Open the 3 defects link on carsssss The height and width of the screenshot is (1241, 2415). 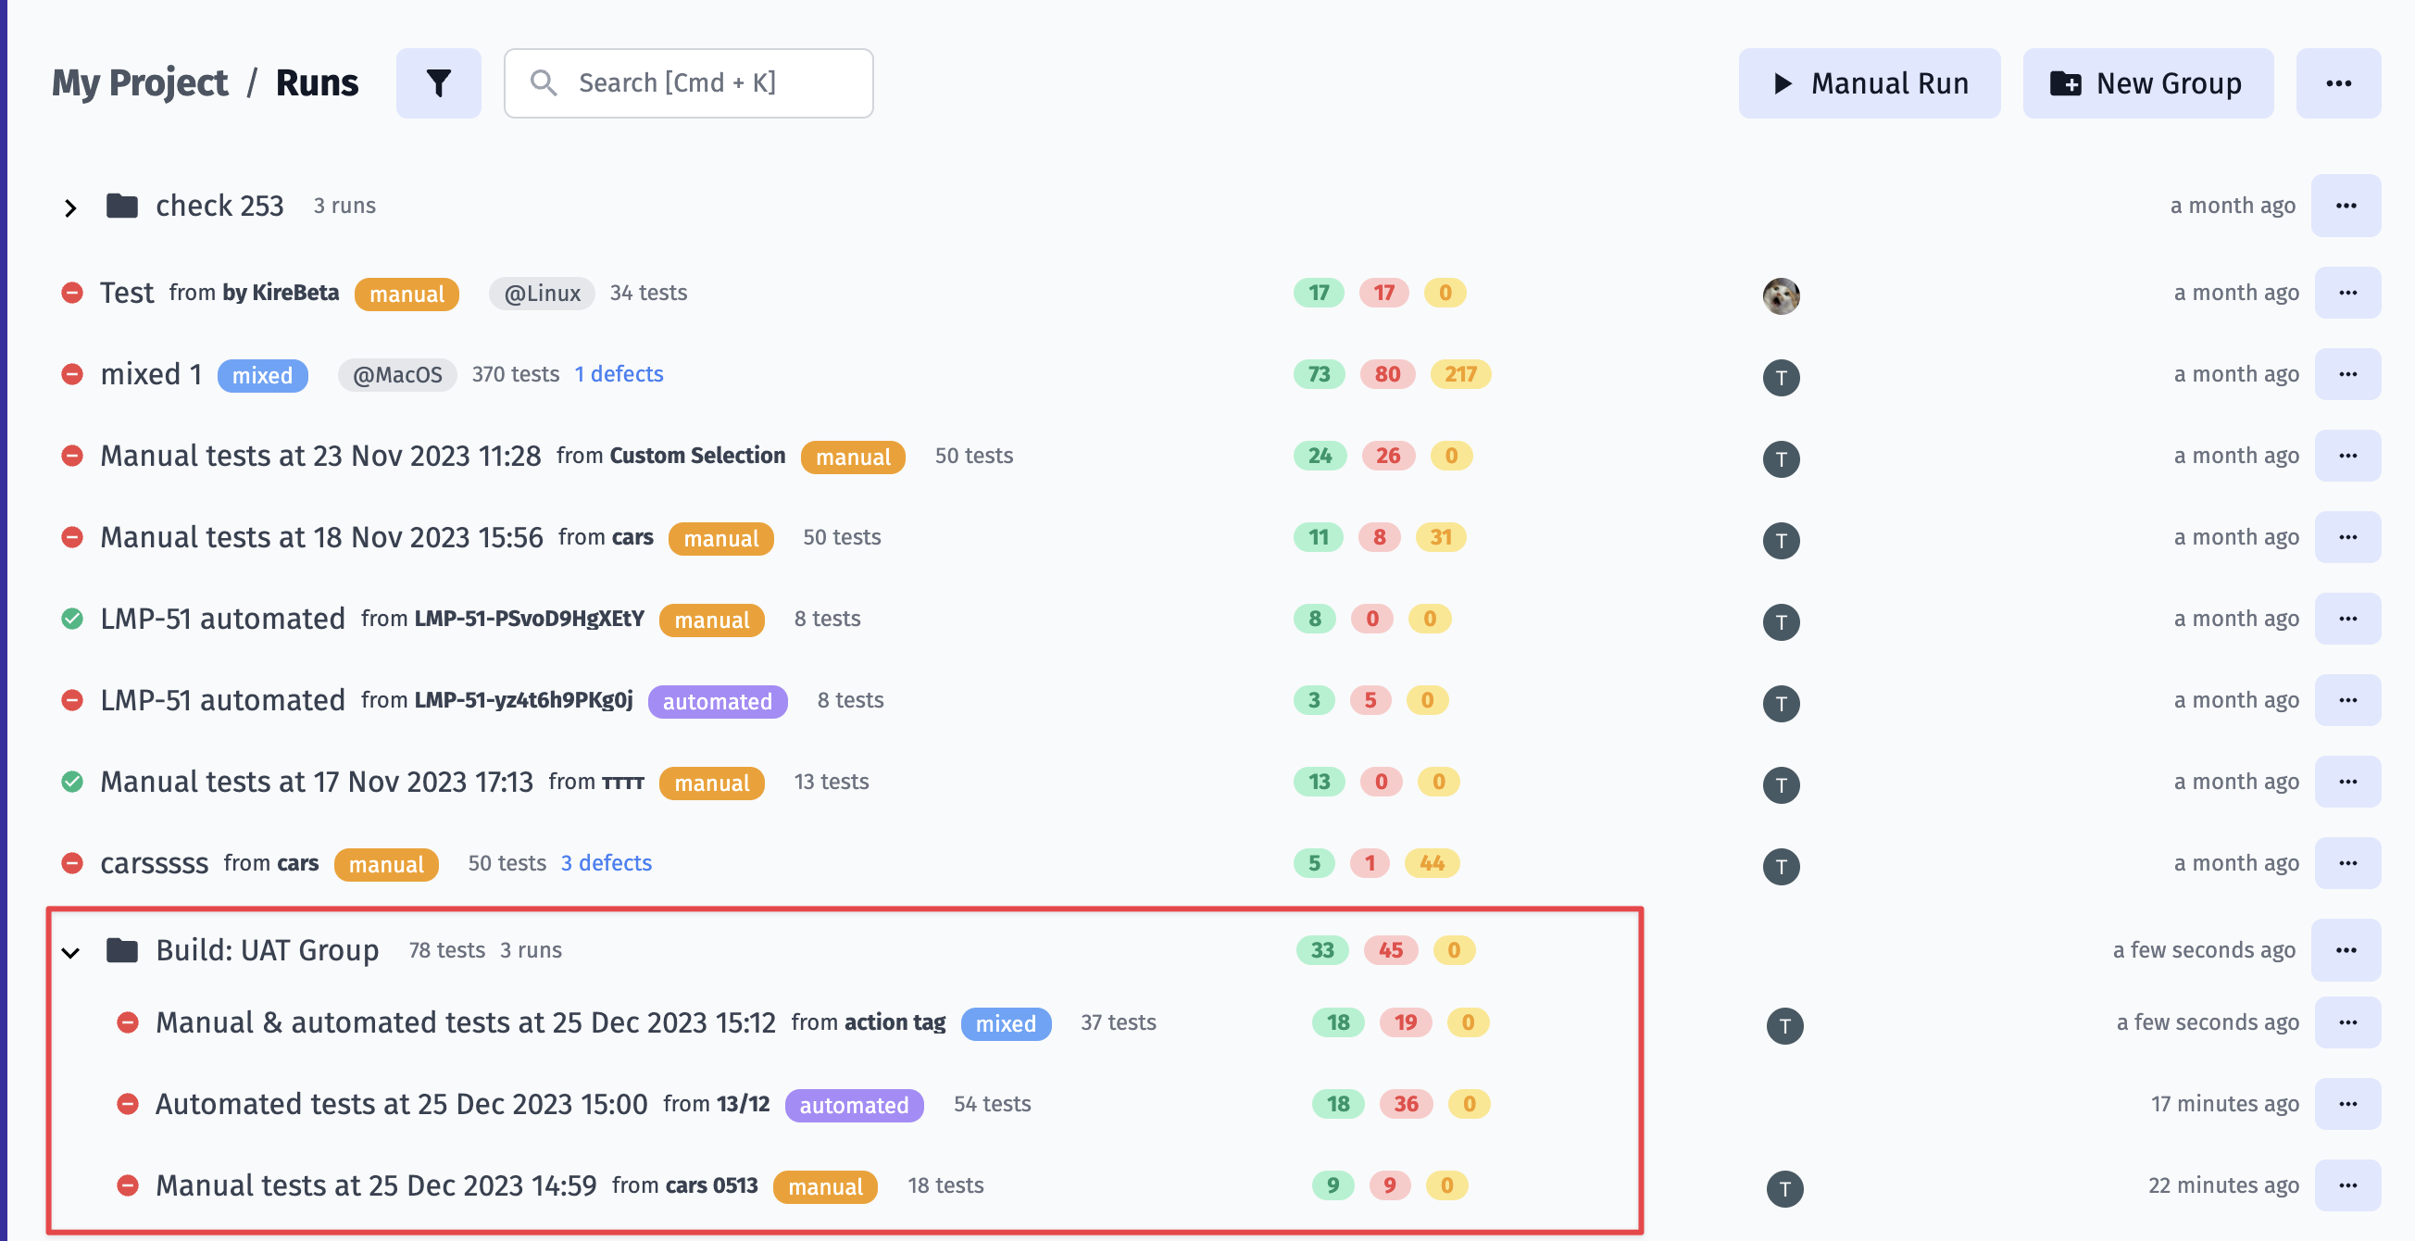[x=607, y=863]
